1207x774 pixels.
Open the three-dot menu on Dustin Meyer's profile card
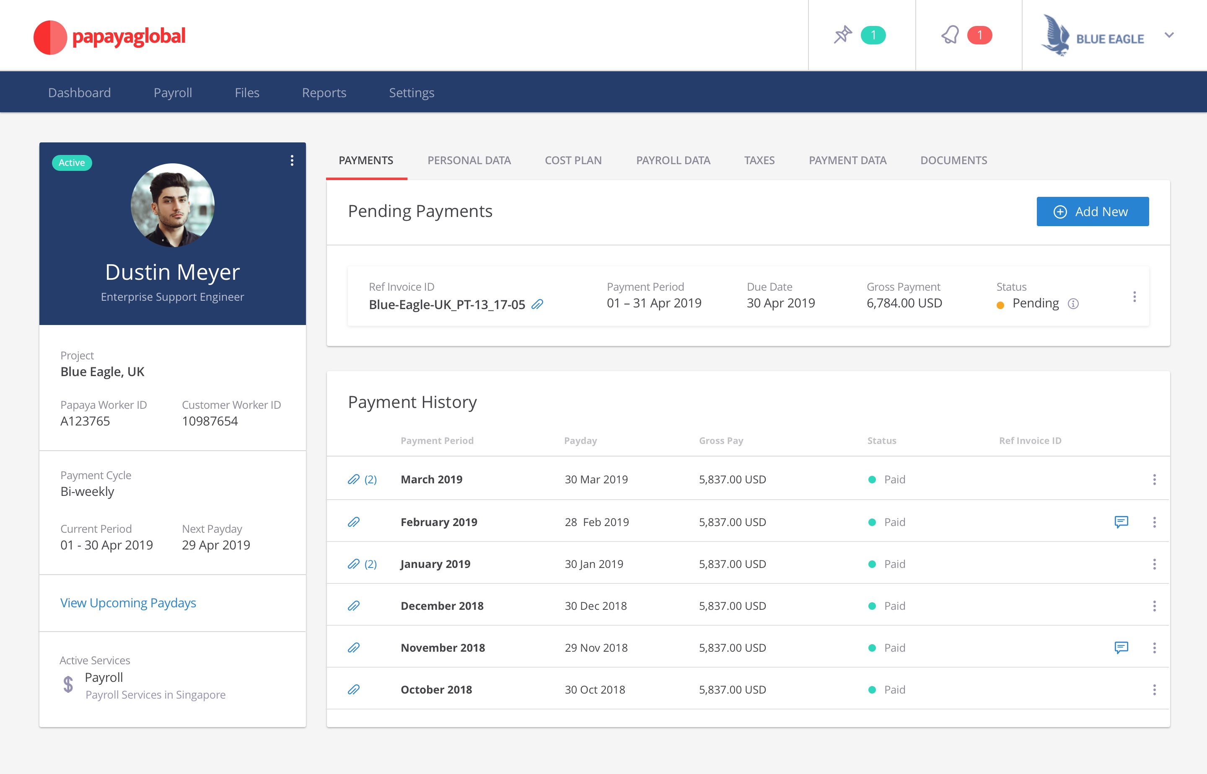click(x=292, y=161)
